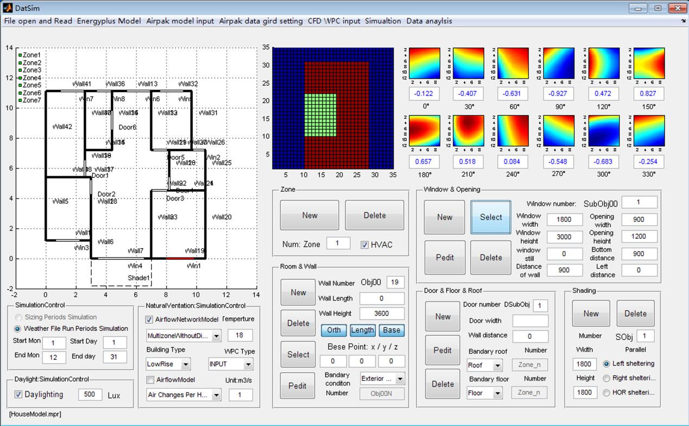Viewport: 689px width, 426px height.
Task: Click the menu dock arrow at far right
Action: tap(682, 21)
